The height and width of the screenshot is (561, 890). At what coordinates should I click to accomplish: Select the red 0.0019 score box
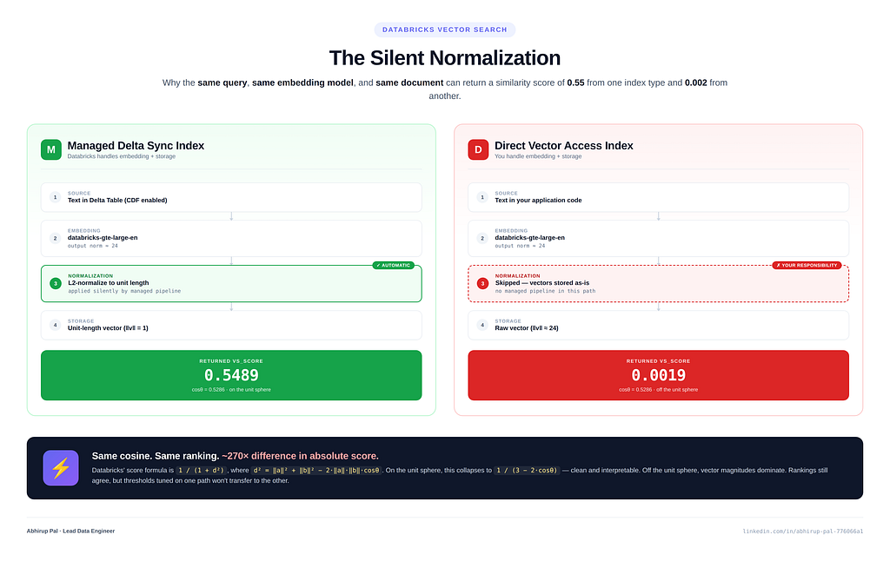coord(659,375)
